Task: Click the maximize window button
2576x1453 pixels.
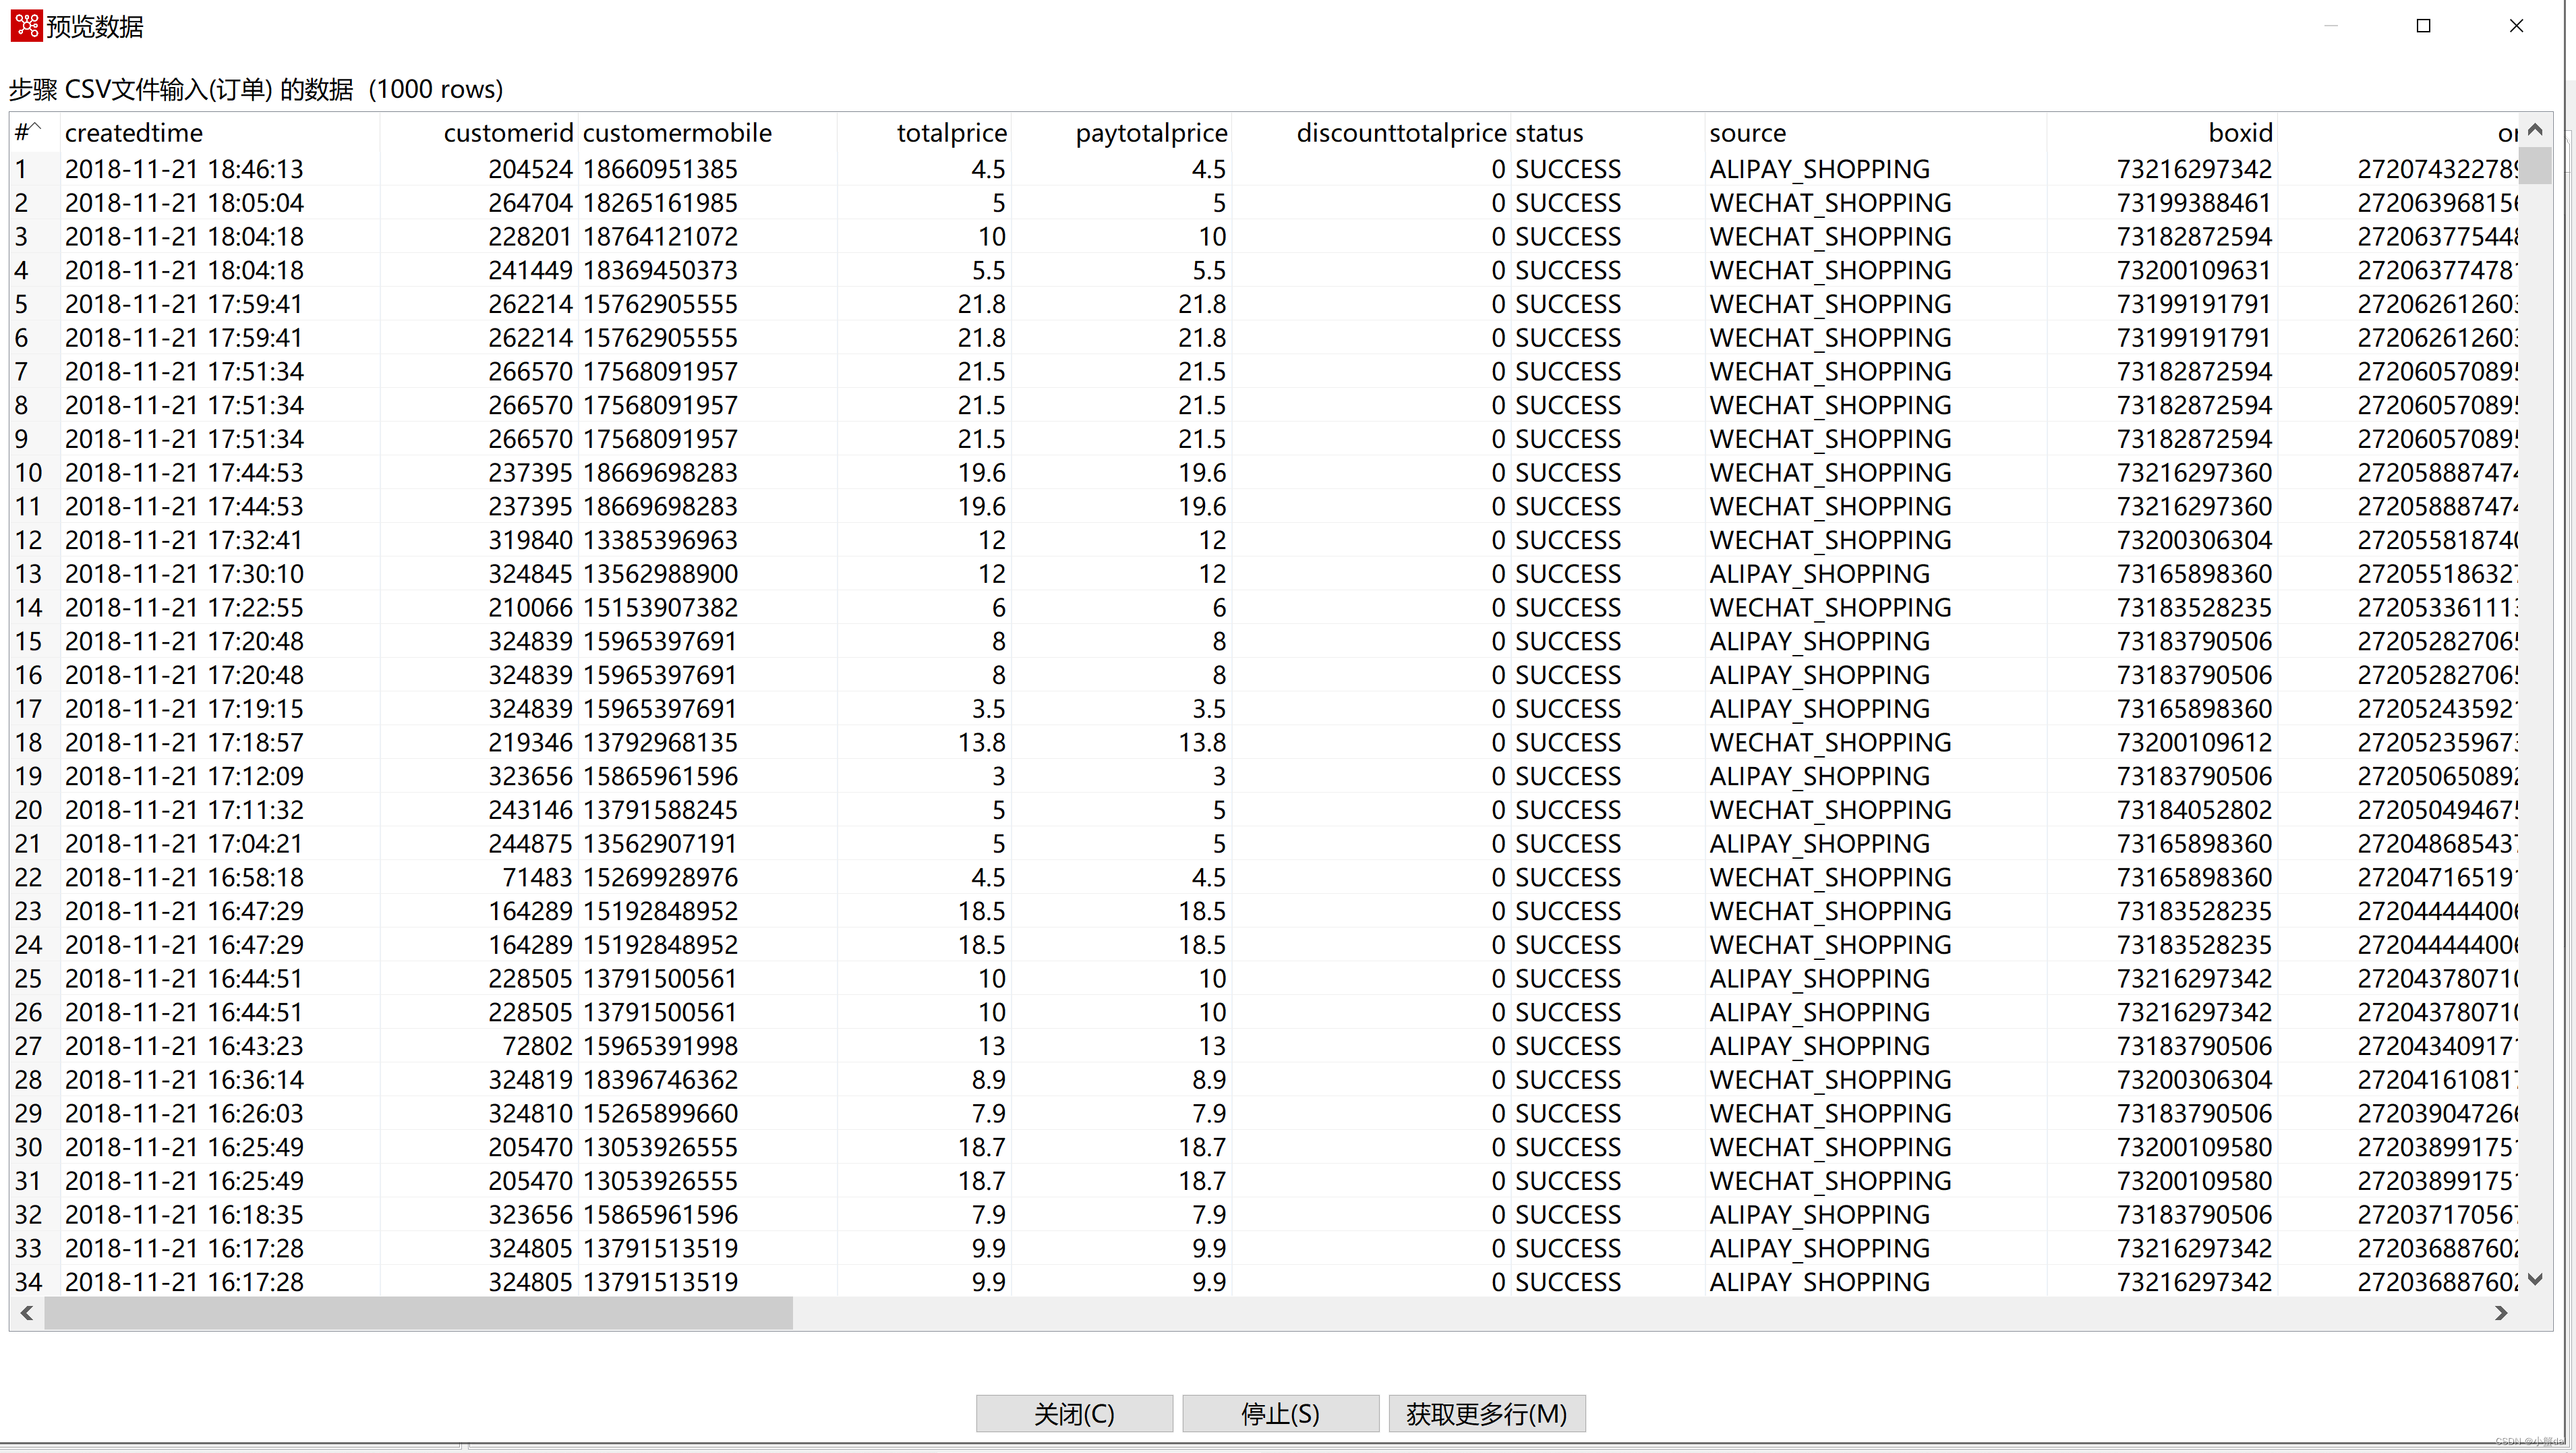Action: pos(2422,26)
